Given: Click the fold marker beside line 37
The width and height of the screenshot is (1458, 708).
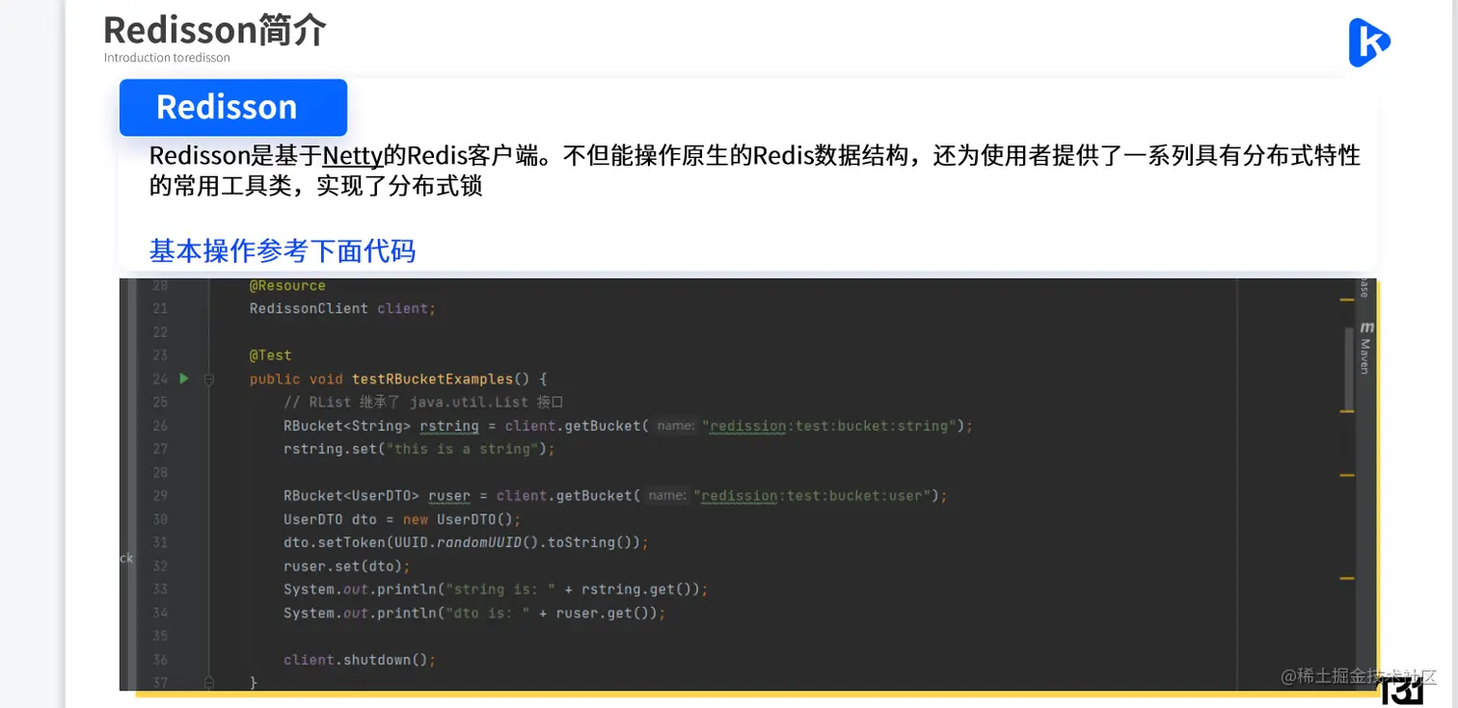Looking at the screenshot, I should tap(207, 681).
